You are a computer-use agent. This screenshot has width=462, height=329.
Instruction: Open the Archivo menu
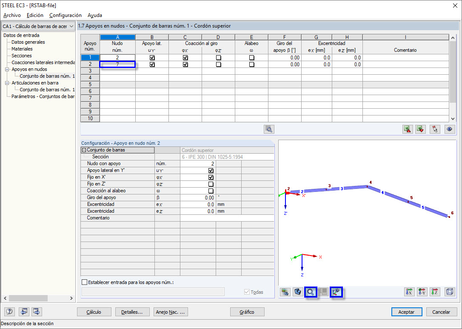(12, 15)
